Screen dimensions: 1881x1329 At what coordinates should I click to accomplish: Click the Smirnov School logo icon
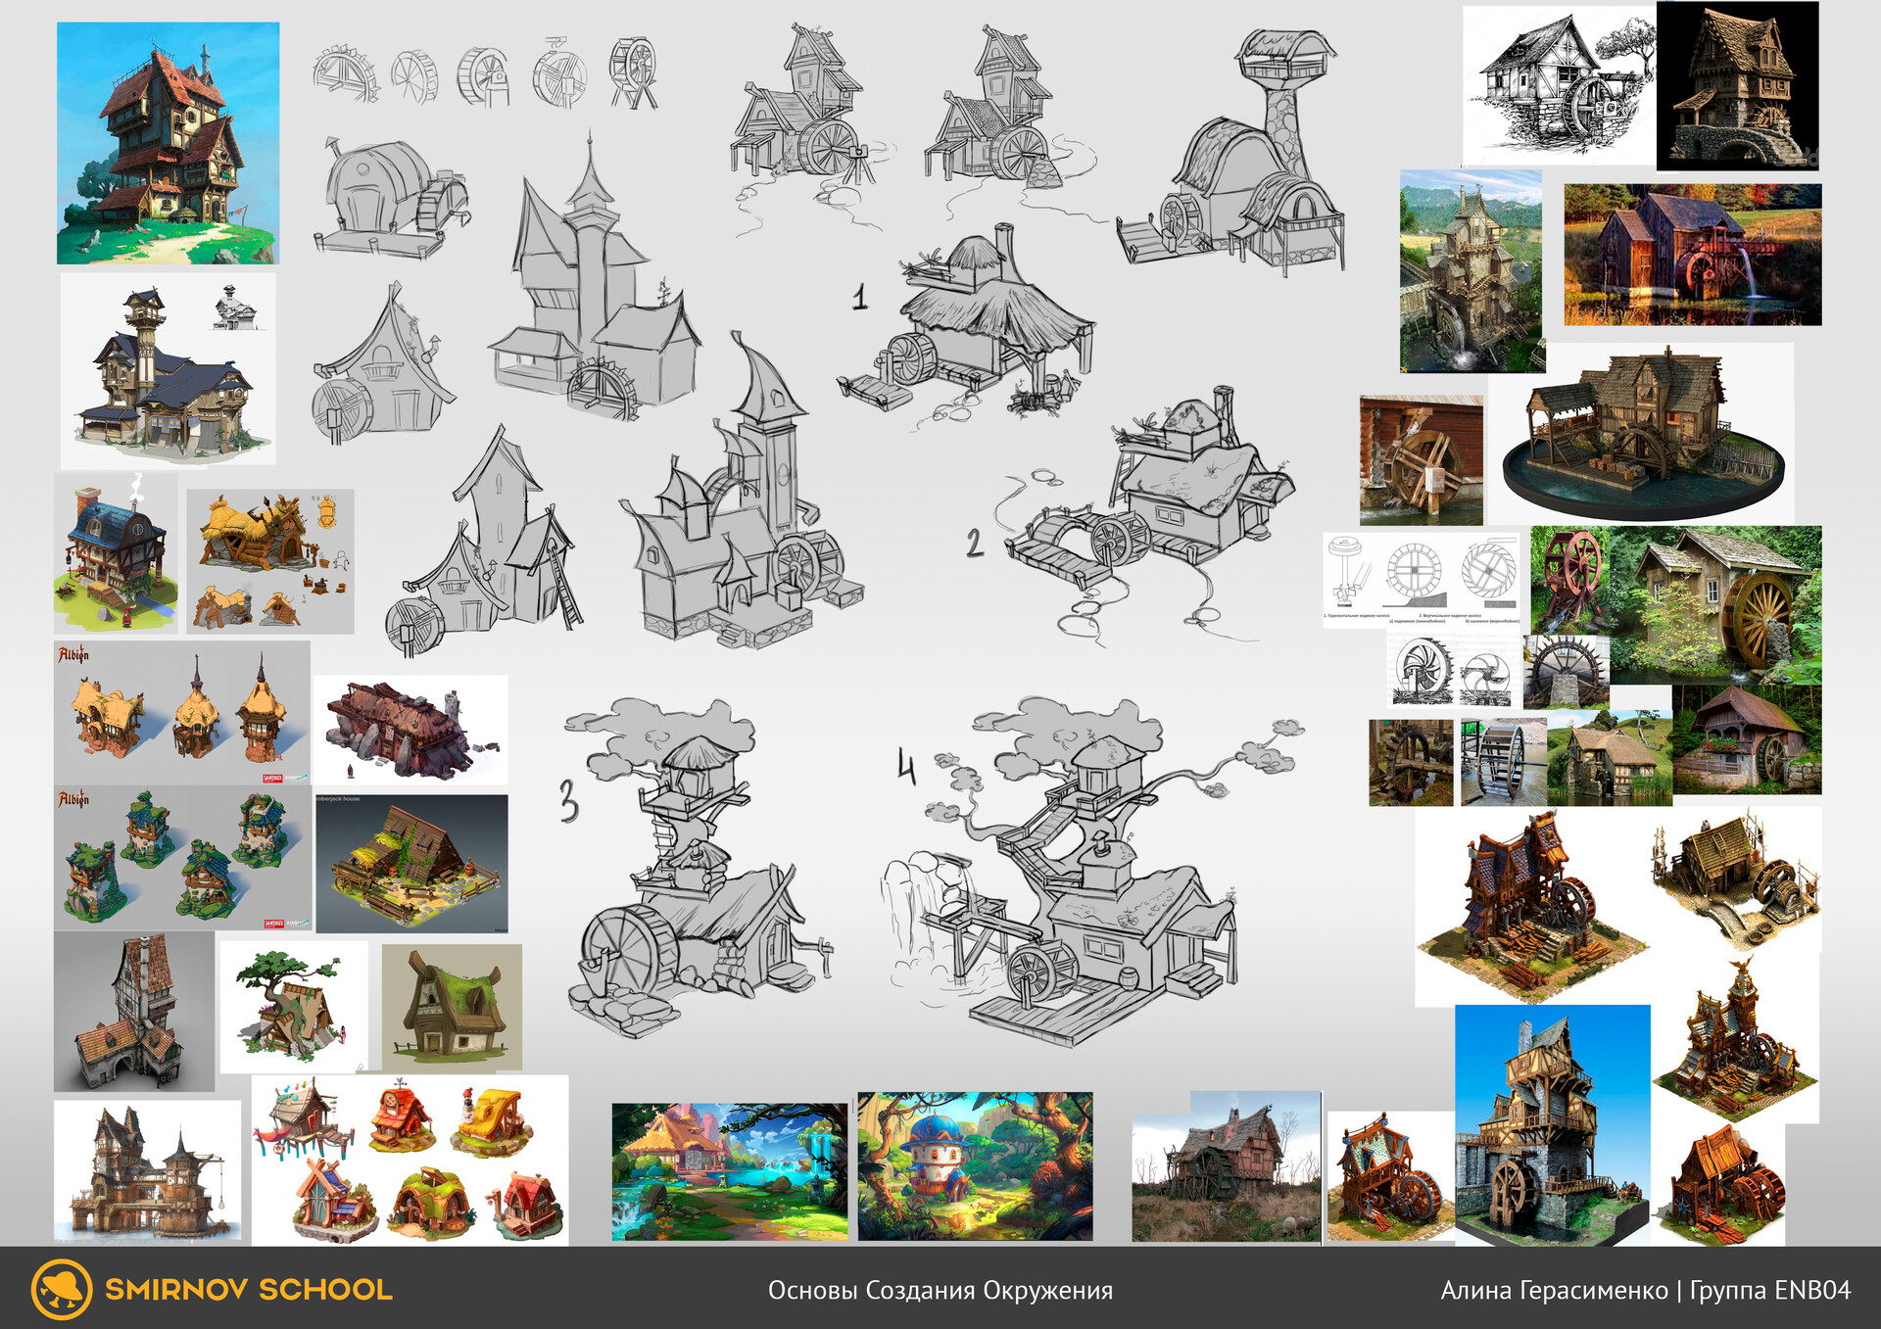pos(61,1289)
